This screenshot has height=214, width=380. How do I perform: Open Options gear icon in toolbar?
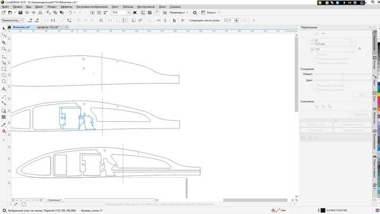pos(195,12)
